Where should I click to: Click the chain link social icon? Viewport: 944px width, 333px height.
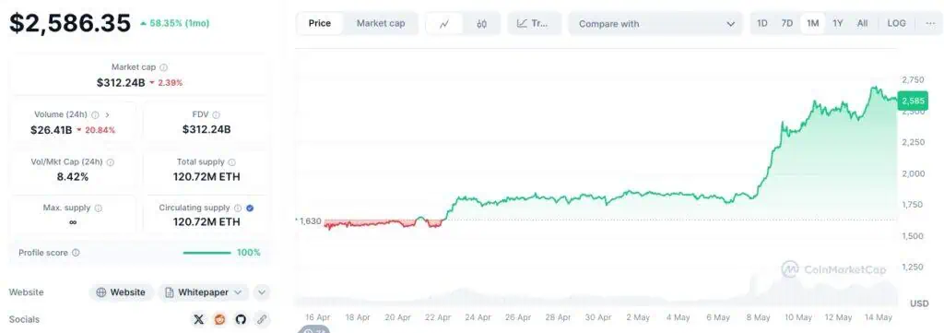pyautogui.click(x=261, y=319)
